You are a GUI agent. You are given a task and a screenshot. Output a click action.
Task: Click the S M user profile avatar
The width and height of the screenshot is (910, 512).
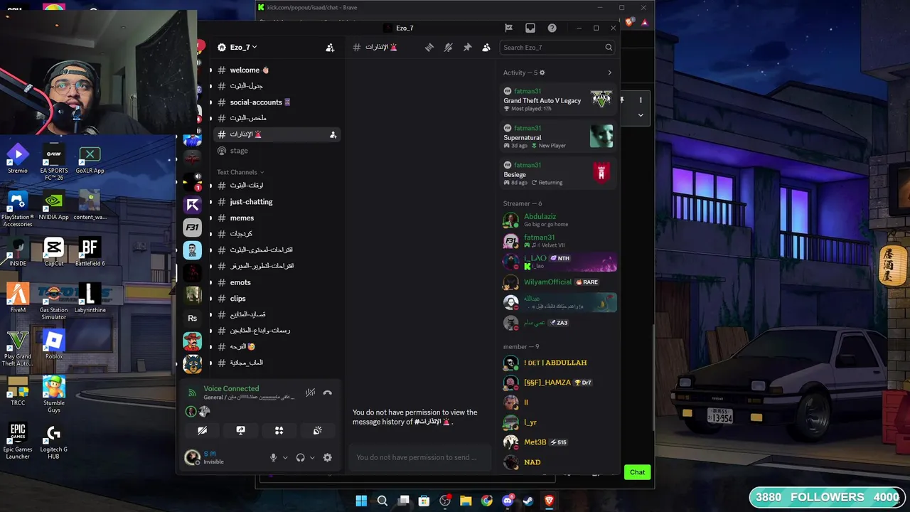(x=191, y=457)
